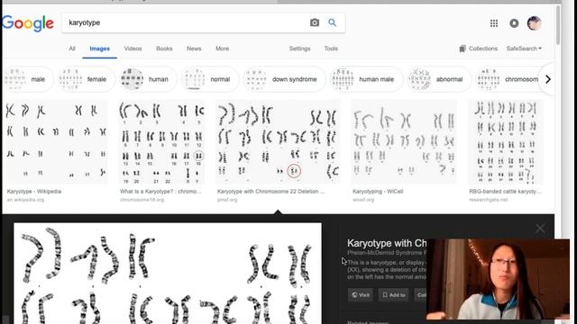Click the Visit button in preview
This screenshot has width=577, height=324.
tap(361, 295)
